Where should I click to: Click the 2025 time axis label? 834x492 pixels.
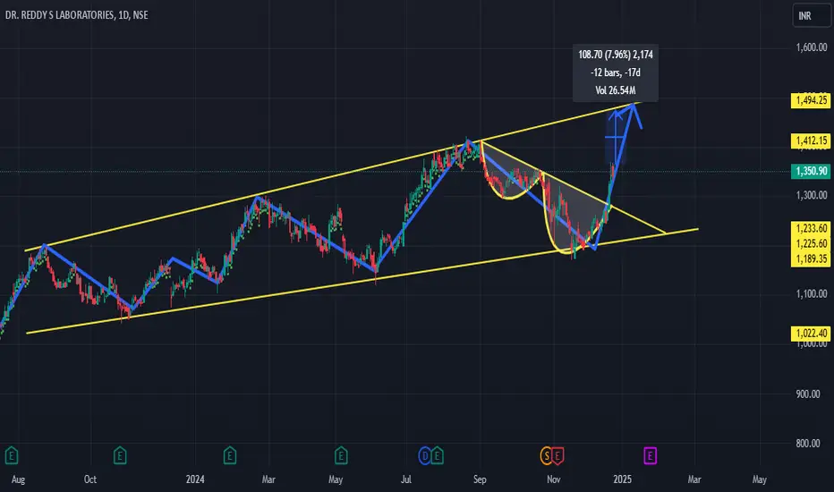(622, 479)
